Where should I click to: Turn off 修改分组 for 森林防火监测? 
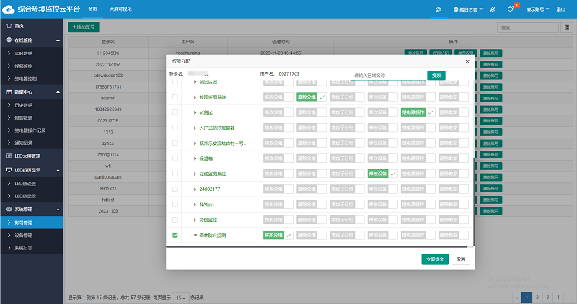coord(278,235)
